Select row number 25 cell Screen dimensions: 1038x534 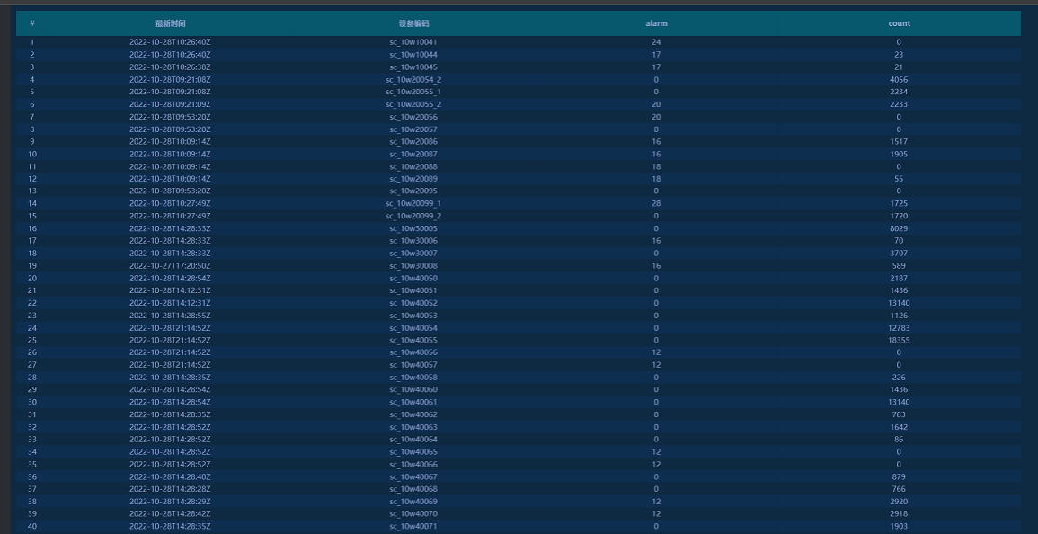coord(32,341)
